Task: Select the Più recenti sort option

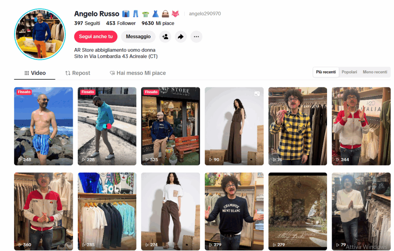Action: 326,72
